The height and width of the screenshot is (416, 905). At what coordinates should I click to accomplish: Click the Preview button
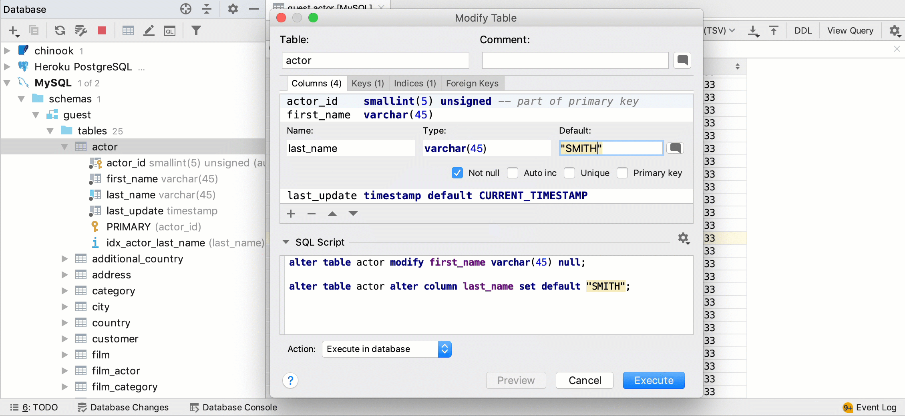click(515, 380)
